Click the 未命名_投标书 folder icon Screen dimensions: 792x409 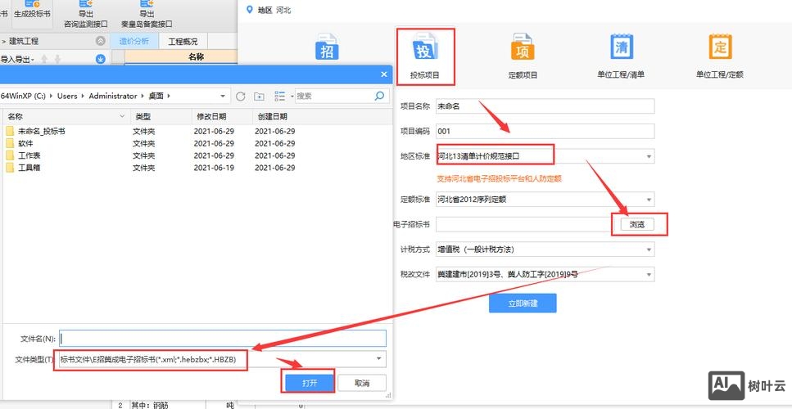(10, 131)
